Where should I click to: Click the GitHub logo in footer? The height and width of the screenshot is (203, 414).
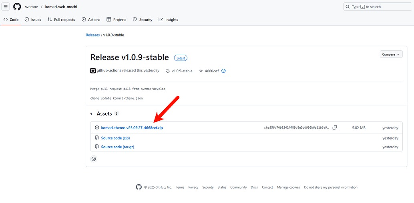pyautogui.click(x=139, y=187)
